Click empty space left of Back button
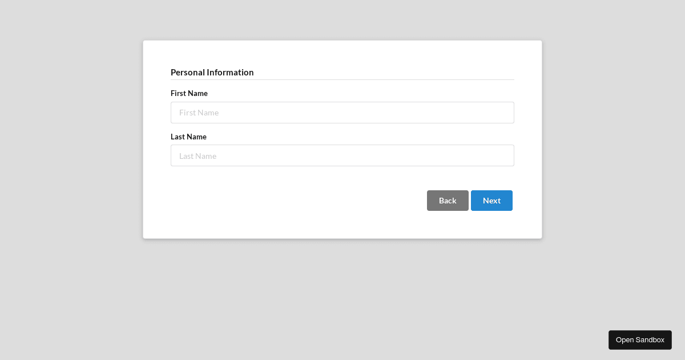 [297, 201]
